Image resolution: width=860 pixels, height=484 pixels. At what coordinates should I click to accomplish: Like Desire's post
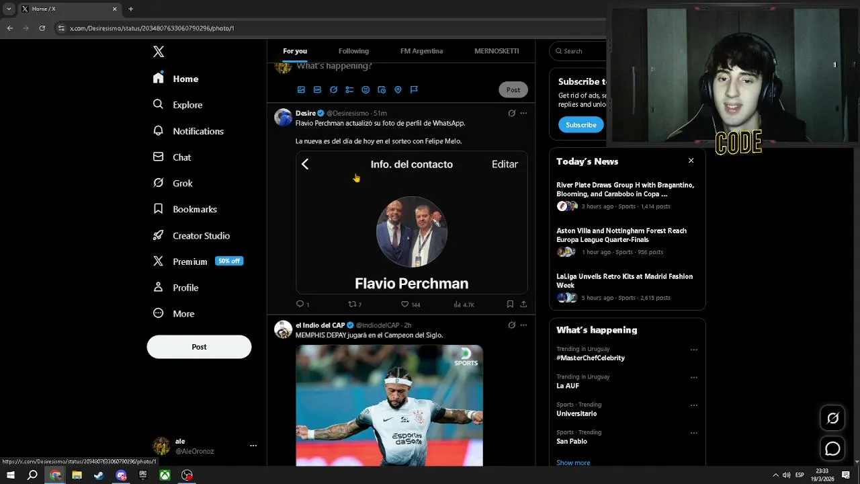click(x=410, y=304)
